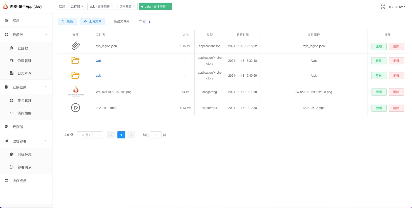Click the folder icon in wgt row
412x208 pixels.
click(75, 61)
